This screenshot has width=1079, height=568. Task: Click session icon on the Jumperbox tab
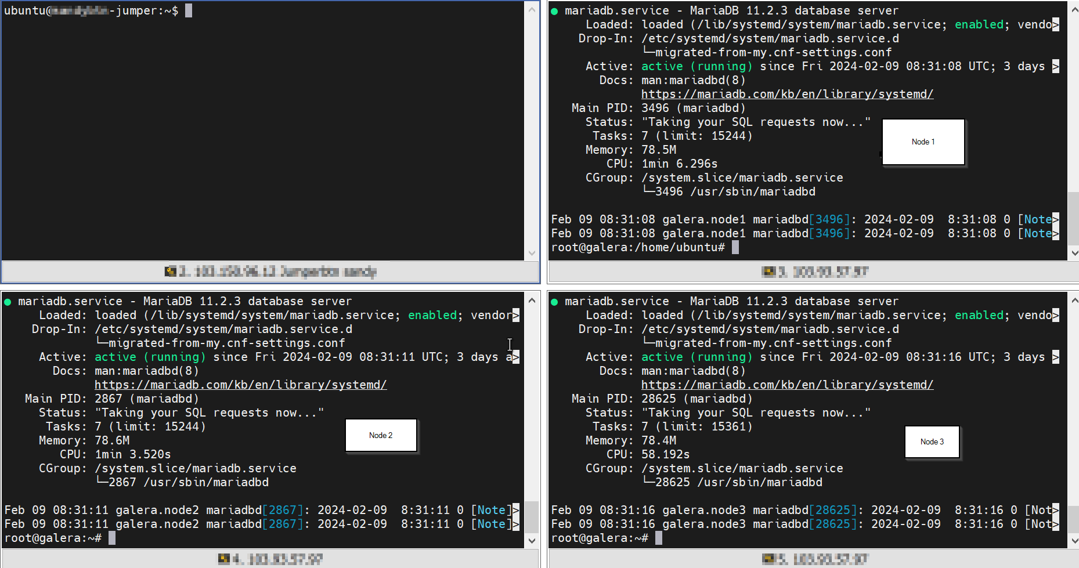[171, 271]
